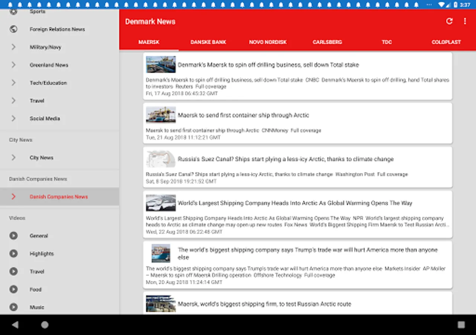Click the 'Denmark News' app title

tap(150, 22)
